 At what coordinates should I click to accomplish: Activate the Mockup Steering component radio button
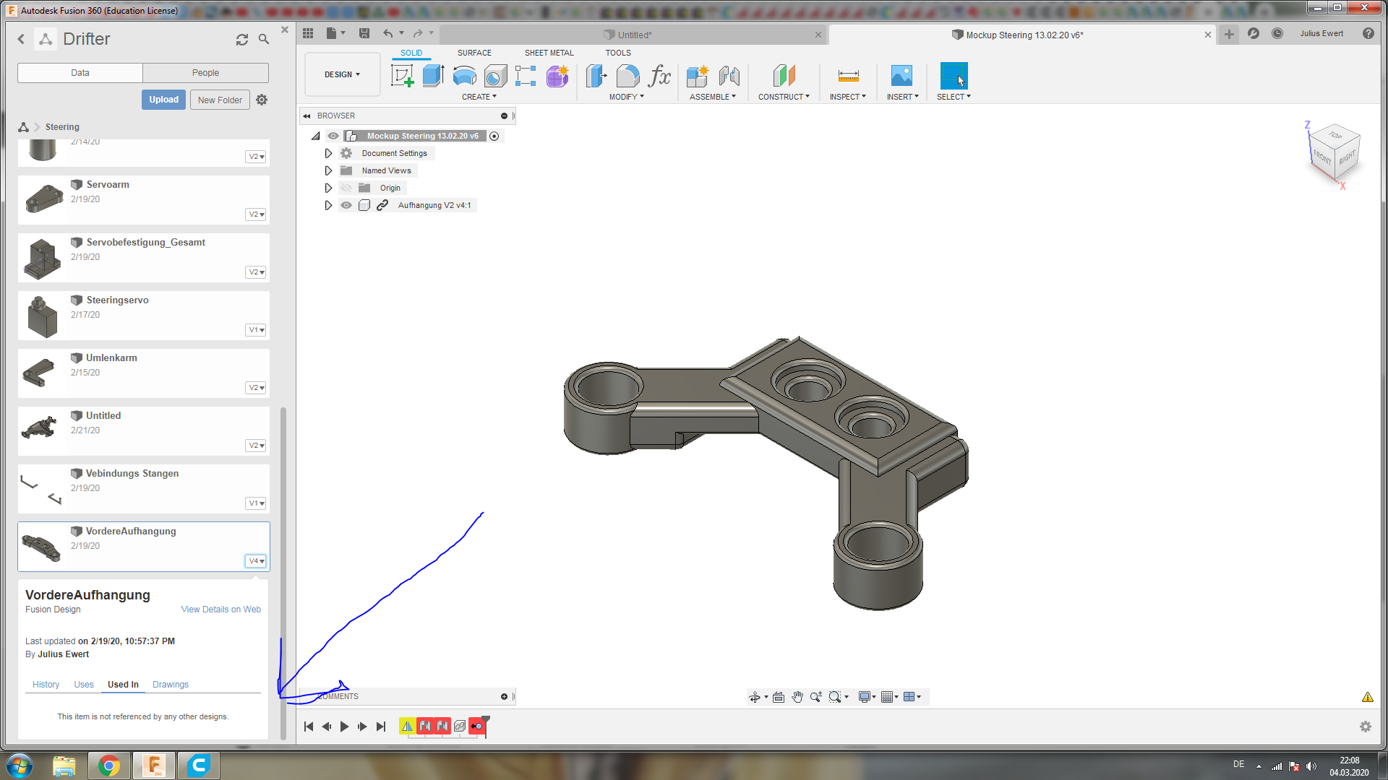click(x=494, y=136)
